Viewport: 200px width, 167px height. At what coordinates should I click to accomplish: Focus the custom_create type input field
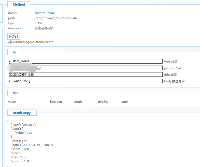click(x=85, y=61)
